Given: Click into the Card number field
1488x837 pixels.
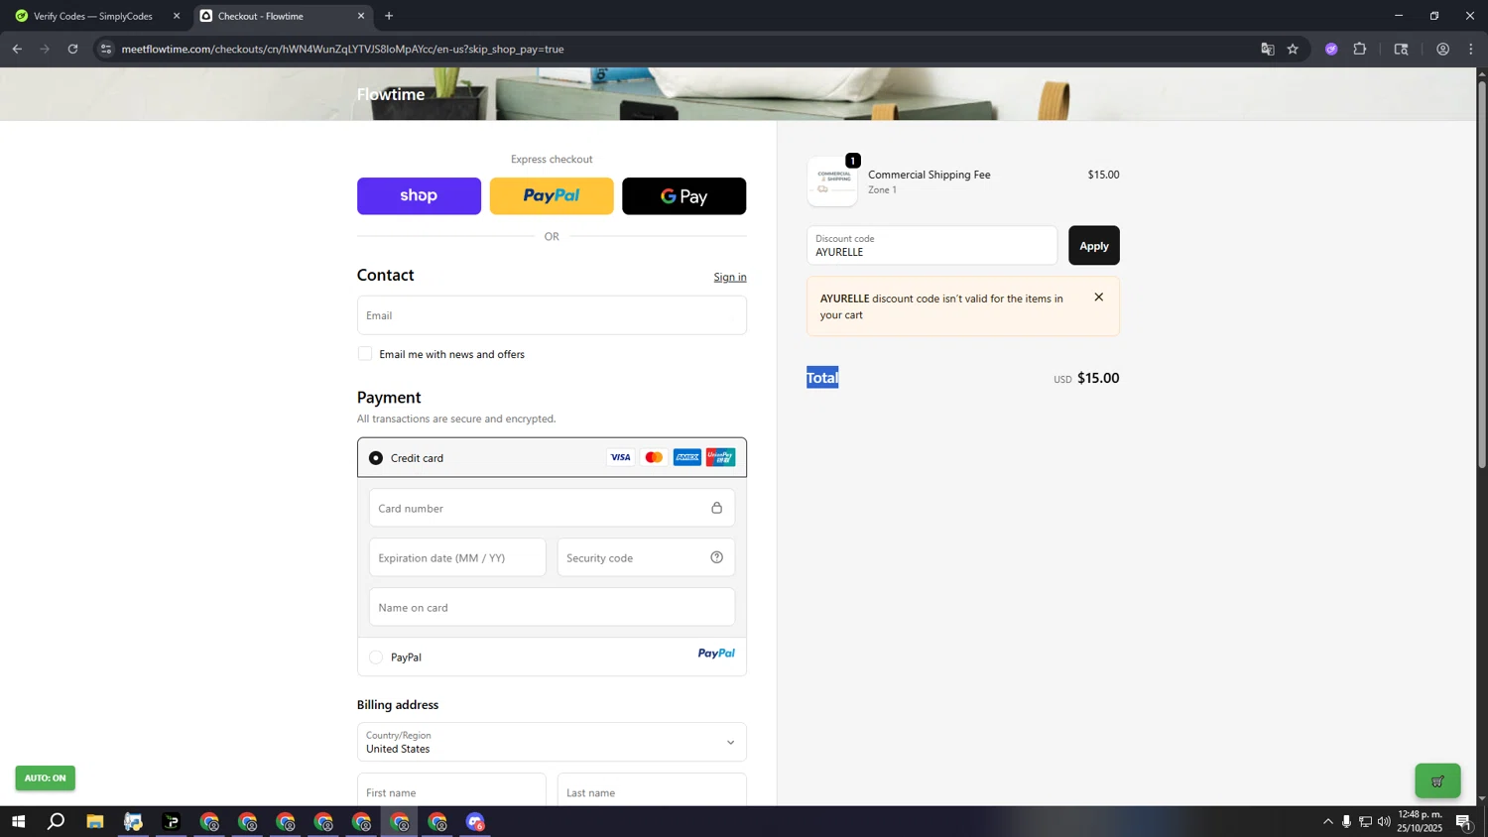Looking at the screenshot, I should pos(552,508).
